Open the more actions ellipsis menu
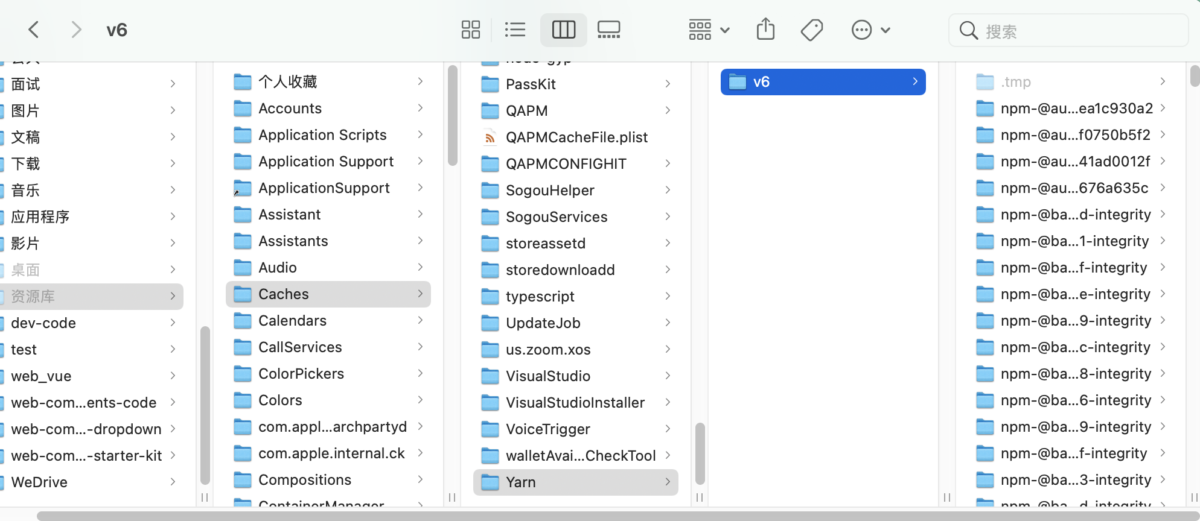Image resolution: width=1200 pixels, height=521 pixels. (870, 30)
